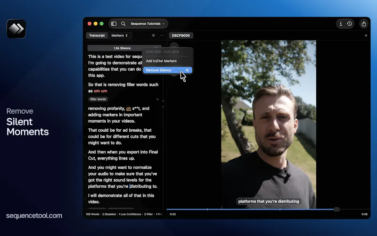Click the total duration 0:39 label
This screenshot has height=236, width=377.
click(364, 214)
